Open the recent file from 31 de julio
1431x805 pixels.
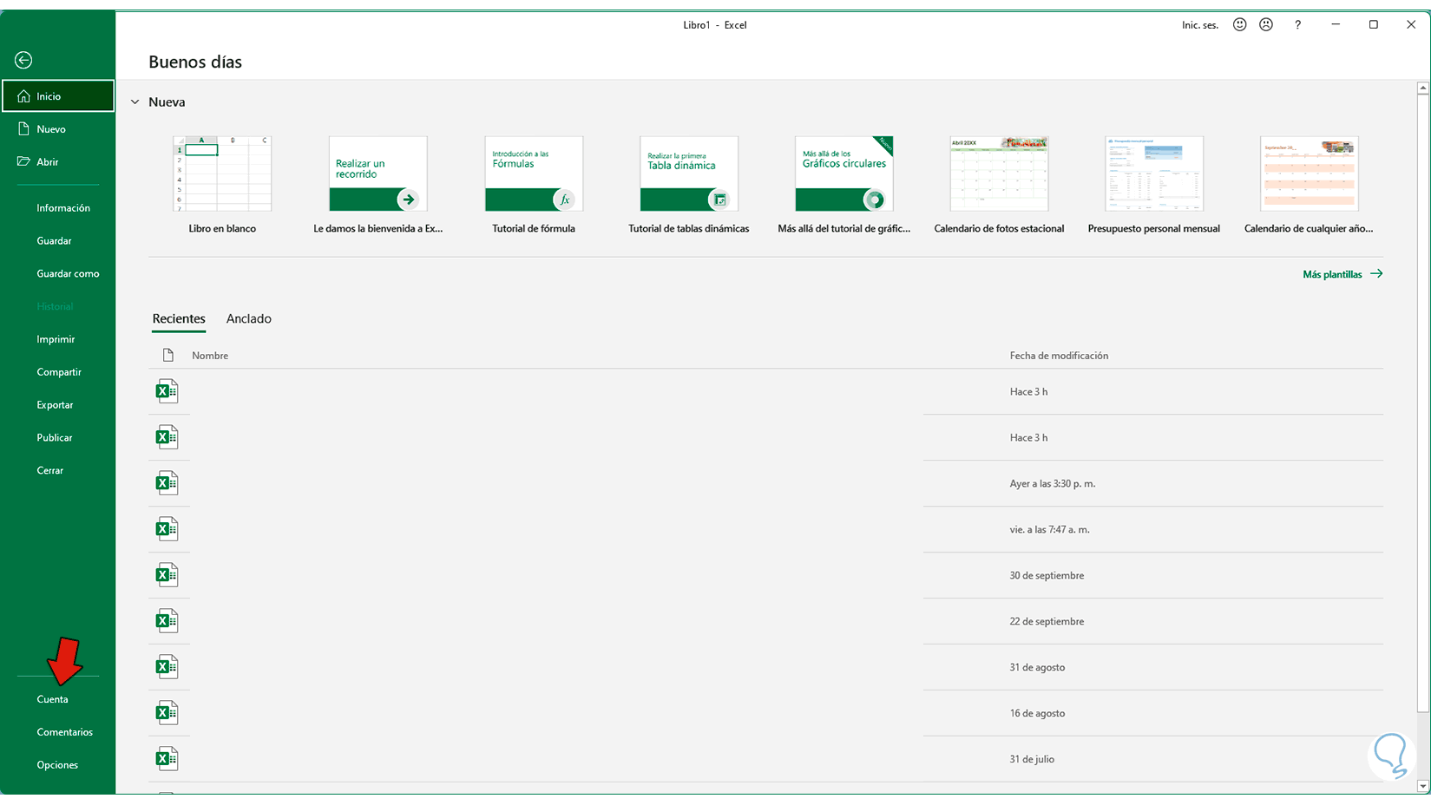pos(765,759)
